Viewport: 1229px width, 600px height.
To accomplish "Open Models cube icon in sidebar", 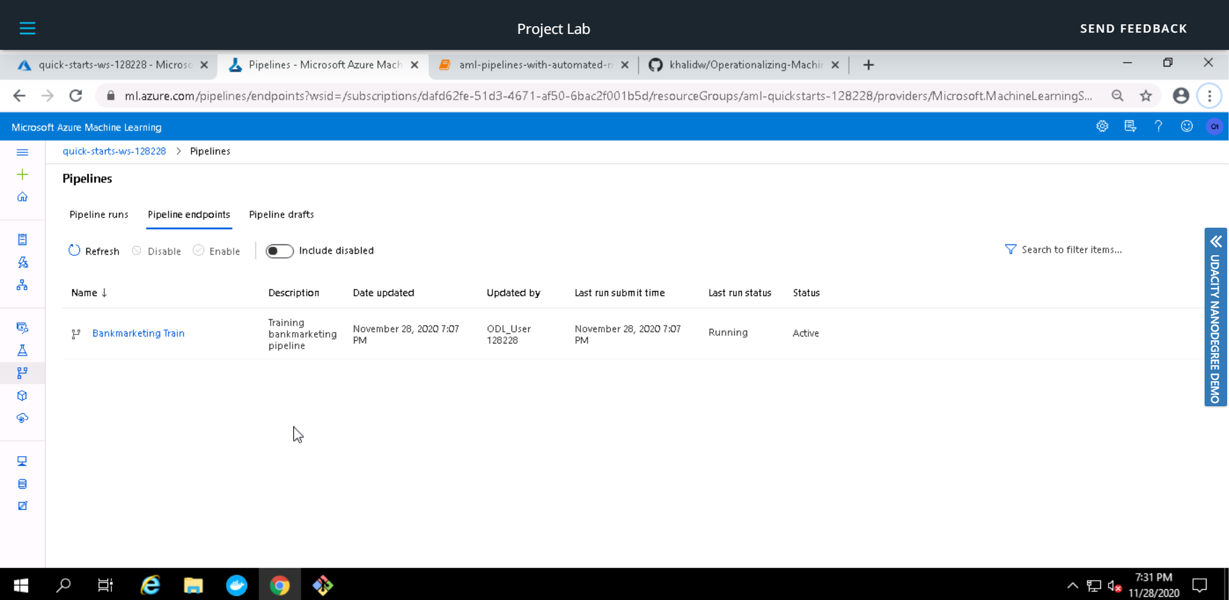I will click(22, 396).
